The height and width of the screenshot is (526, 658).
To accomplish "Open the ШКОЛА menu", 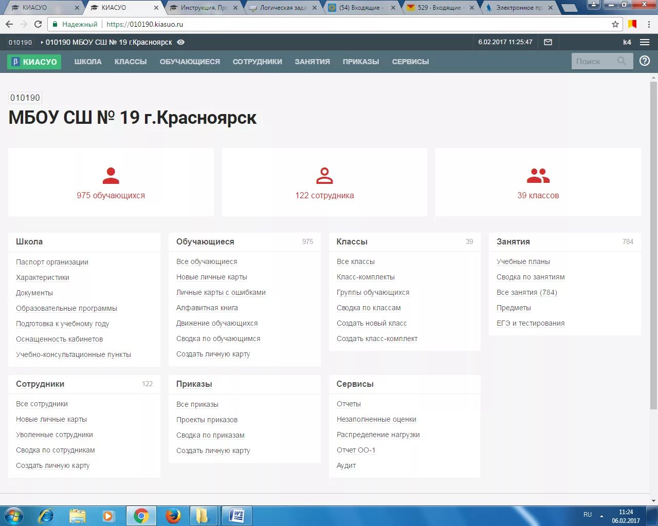I will click(88, 62).
